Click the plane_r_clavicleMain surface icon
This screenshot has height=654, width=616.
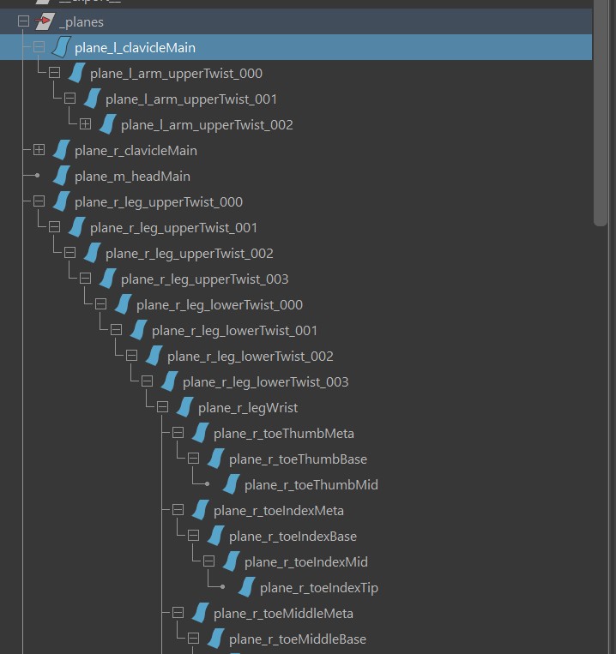tap(61, 150)
